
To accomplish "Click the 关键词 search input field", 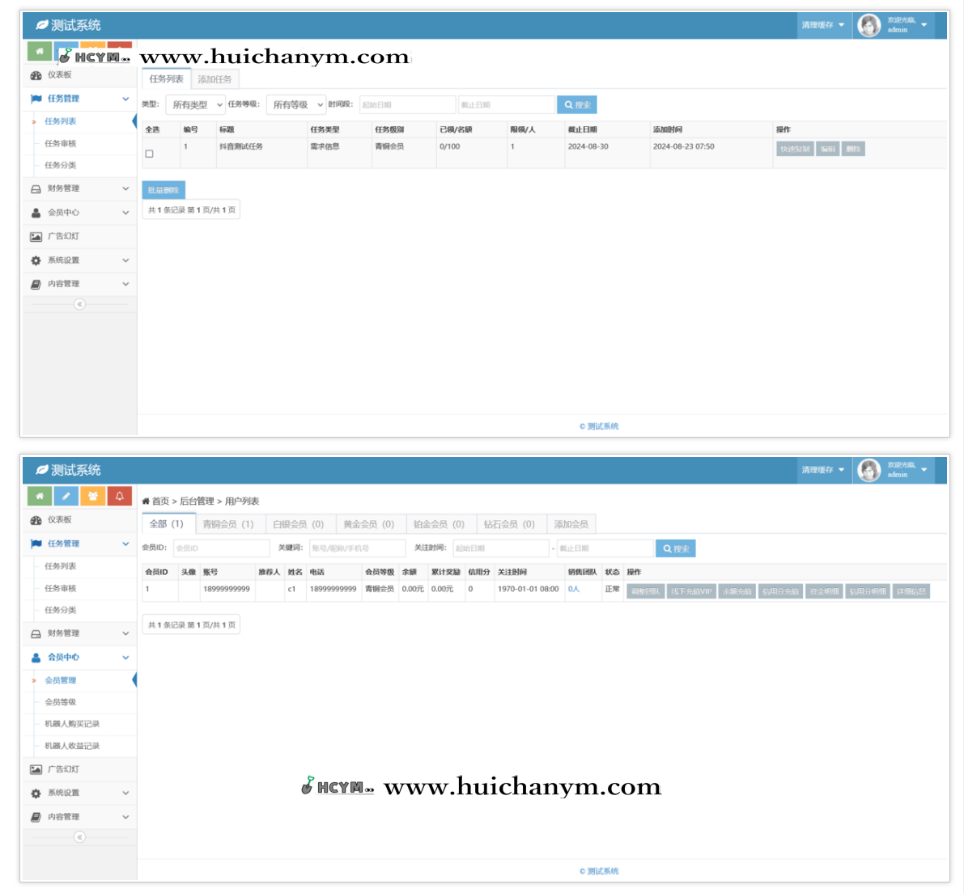I will 357,548.
